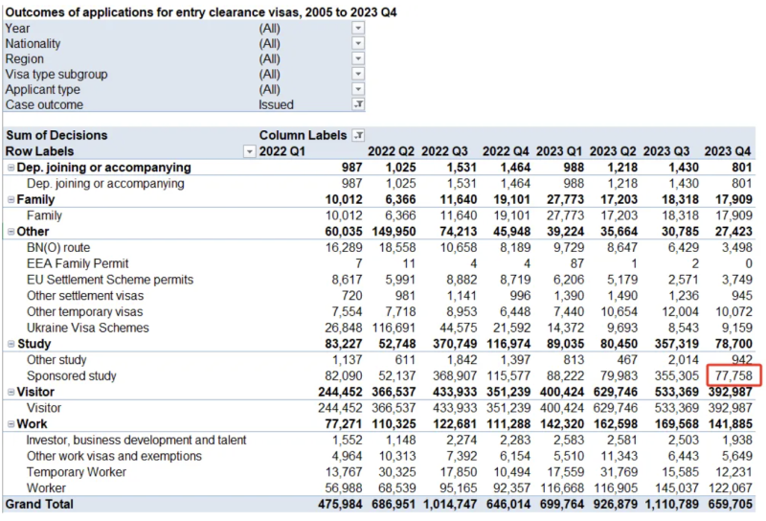Viewport: 766px width, 521px height.
Task: Select the Other settlement visas row label
Action: click(85, 296)
